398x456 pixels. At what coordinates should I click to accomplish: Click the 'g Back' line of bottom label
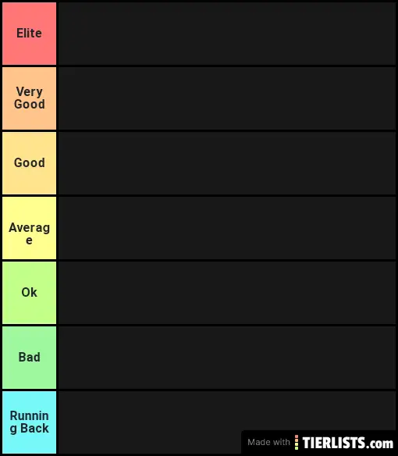30,429
